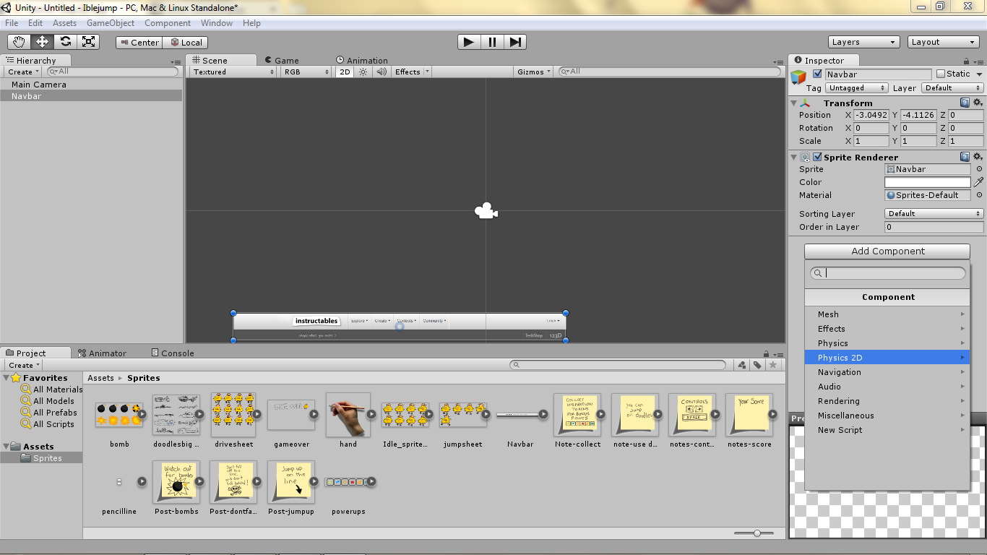Viewport: 987px width, 555px height.
Task: Click Search by Label icon in Project
Action: coord(757,365)
